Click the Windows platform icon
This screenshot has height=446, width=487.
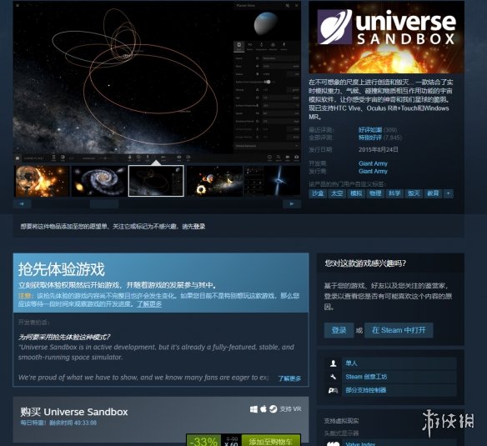(254, 409)
